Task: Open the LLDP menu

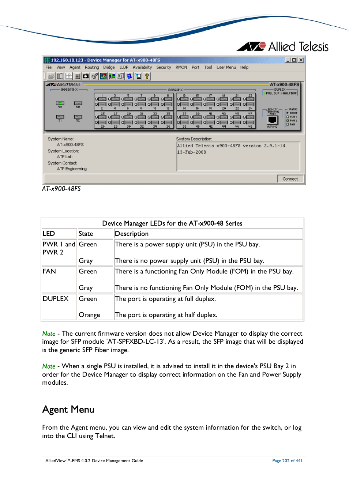Action: pos(124,67)
